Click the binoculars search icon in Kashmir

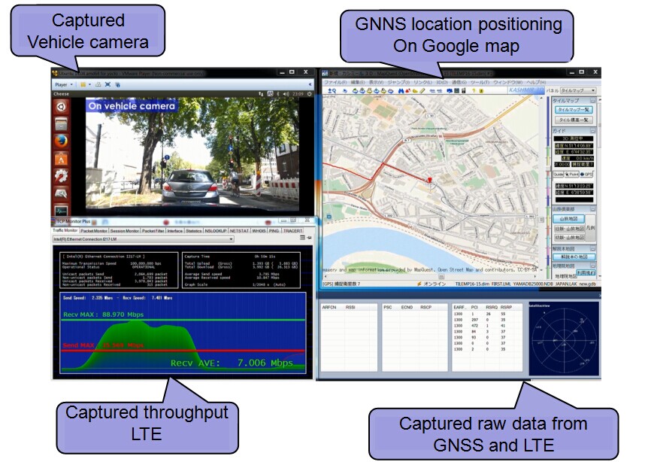click(401, 90)
